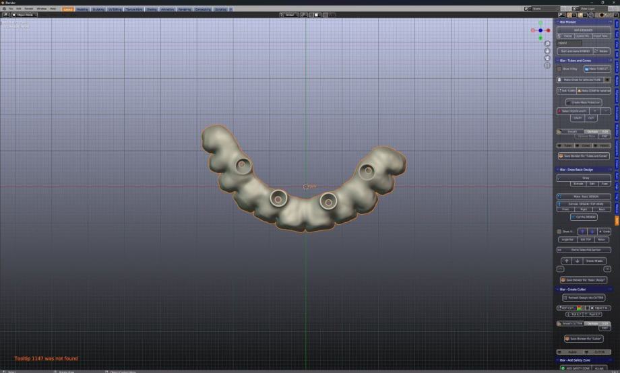Select the Front view button
The width and height of the screenshot is (620, 373).
click(x=565, y=209)
